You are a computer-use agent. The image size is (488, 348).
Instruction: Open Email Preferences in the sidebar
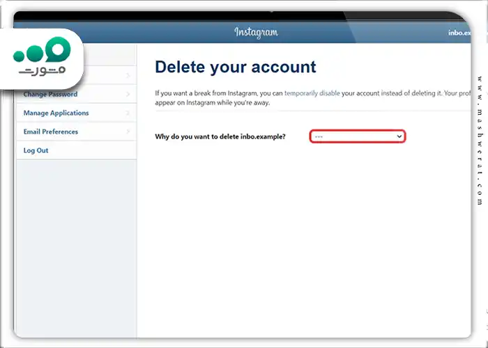point(76,132)
